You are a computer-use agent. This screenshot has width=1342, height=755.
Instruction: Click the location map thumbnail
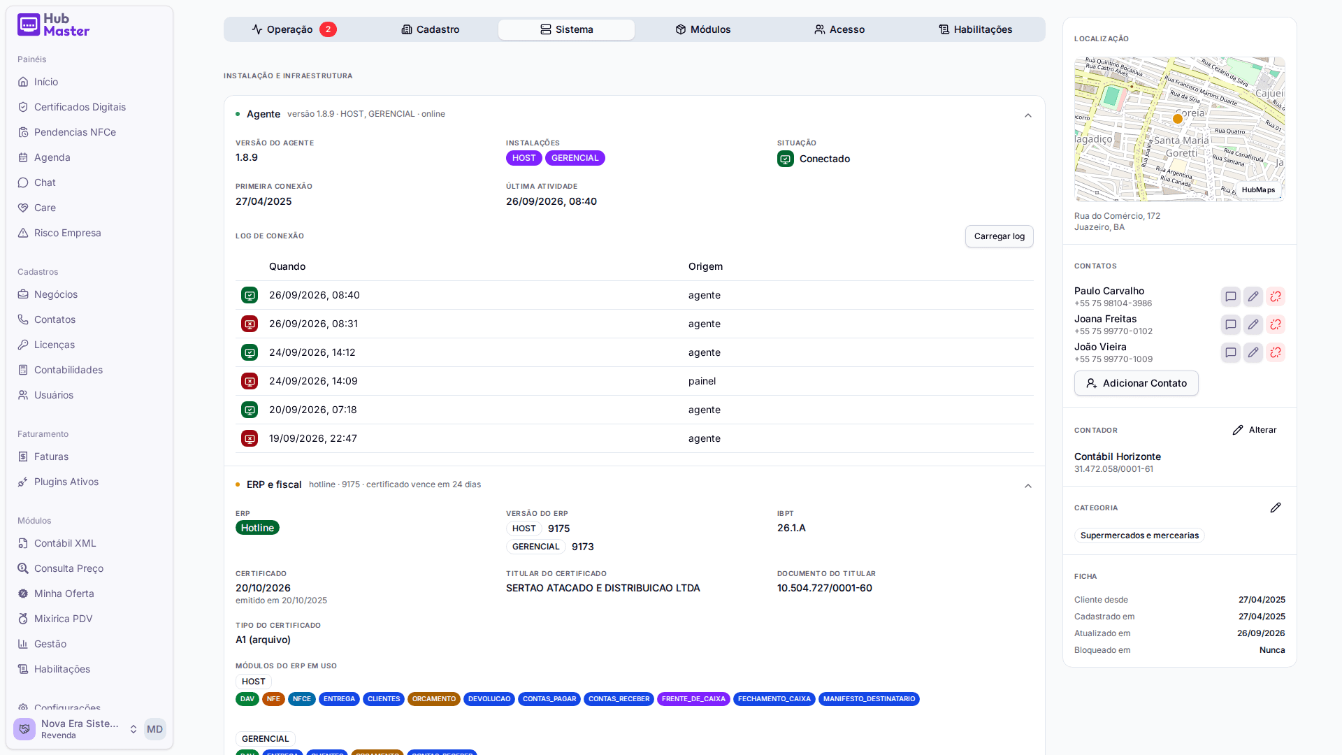(x=1179, y=129)
